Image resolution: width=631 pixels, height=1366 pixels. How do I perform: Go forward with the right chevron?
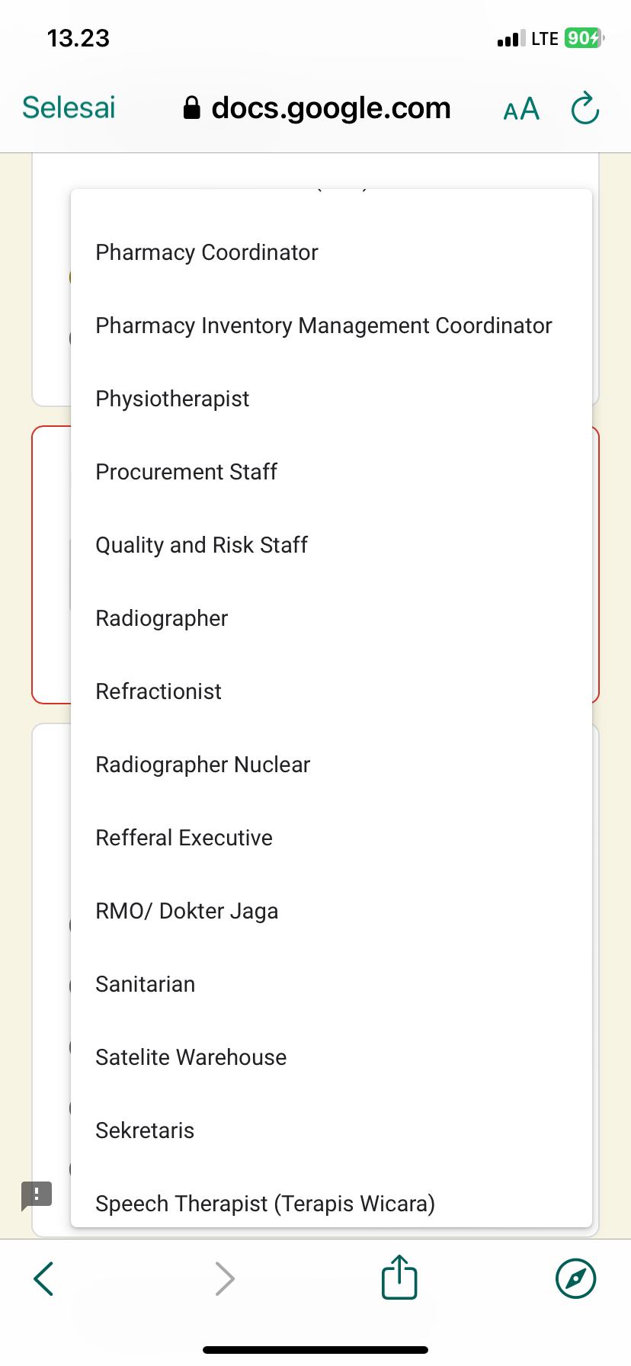coord(224,1278)
